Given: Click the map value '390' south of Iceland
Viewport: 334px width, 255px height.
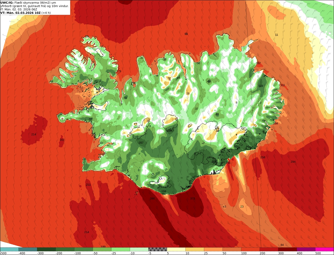Looking at the screenshot, I should coord(152,199).
